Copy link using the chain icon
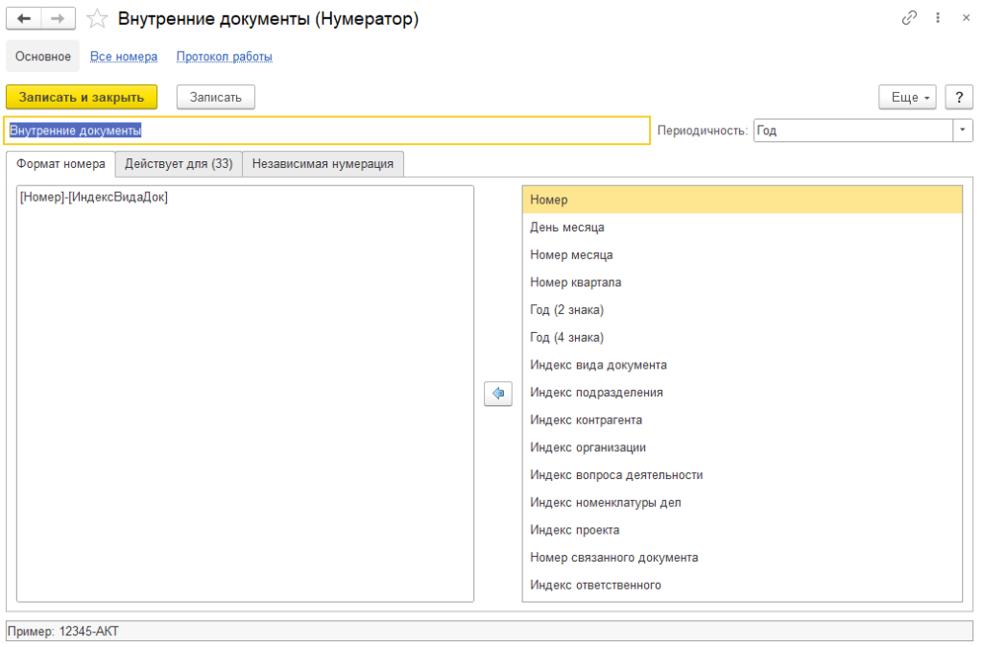This screenshot has height=647, width=983. [x=909, y=18]
